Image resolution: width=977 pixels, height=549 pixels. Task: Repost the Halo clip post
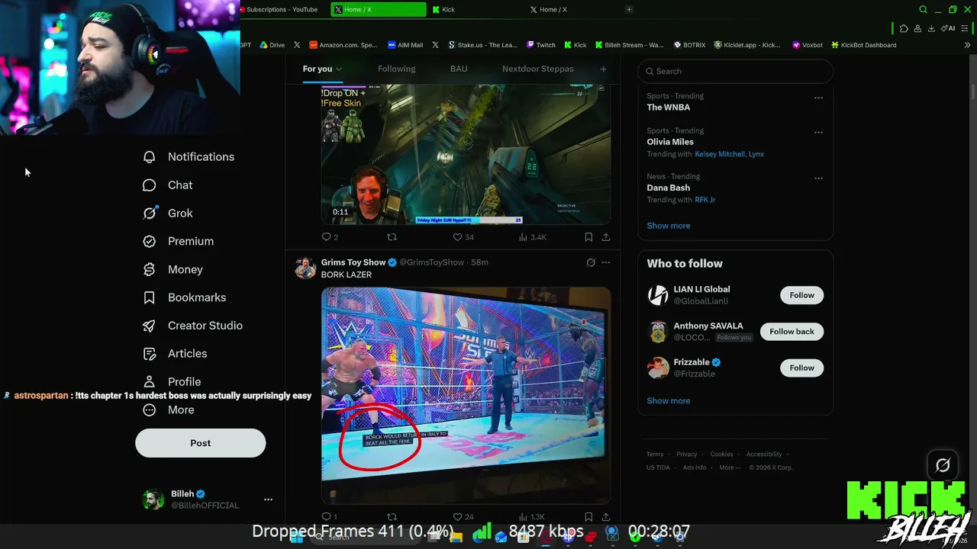pyautogui.click(x=392, y=237)
